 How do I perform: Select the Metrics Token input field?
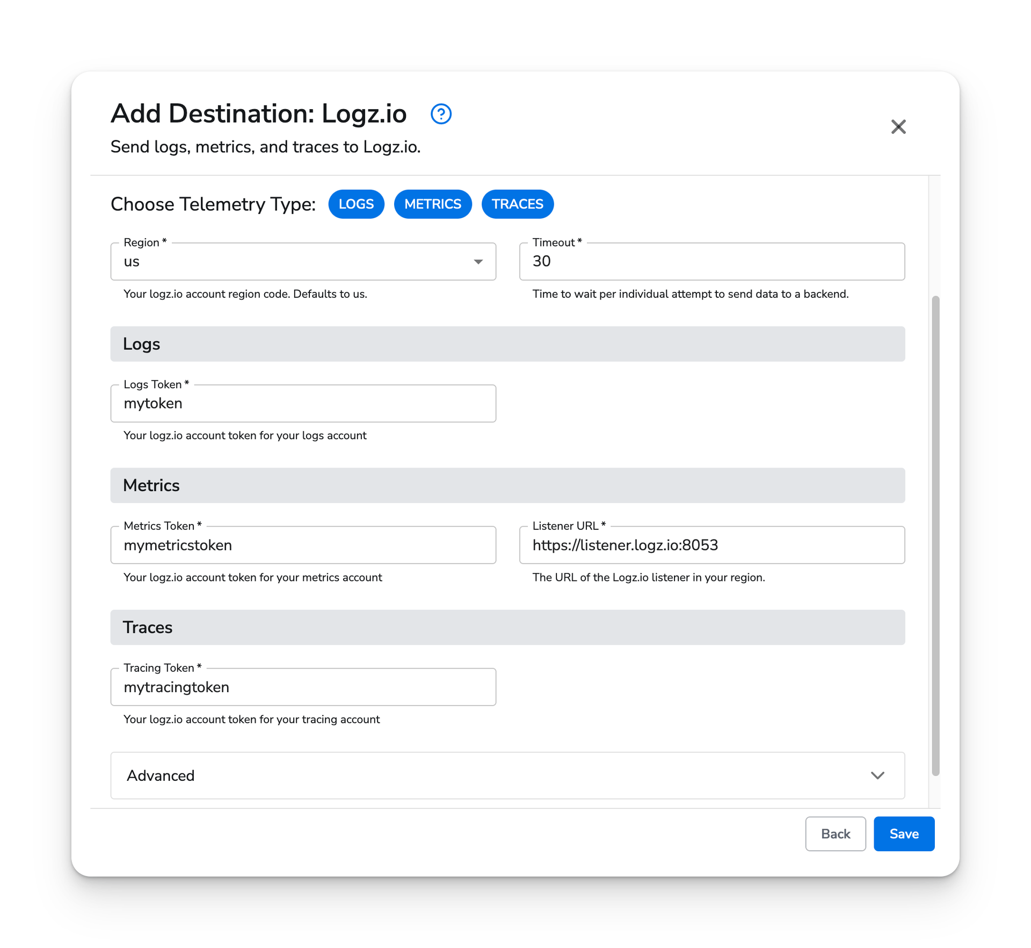point(303,545)
